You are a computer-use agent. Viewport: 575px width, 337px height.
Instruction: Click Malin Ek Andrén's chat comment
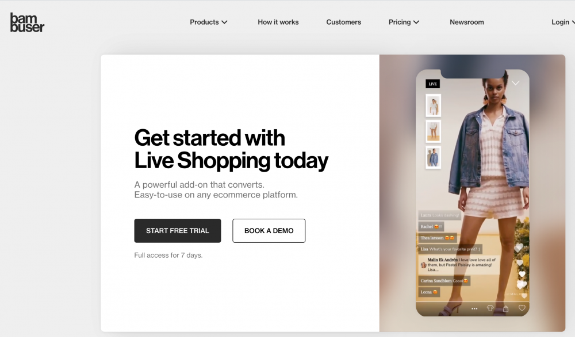click(x=459, y=265)
